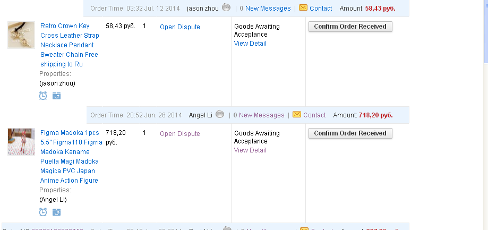This screenshot has width=488, height=230.
Task: Confirm Order Received for the 58,43 руб. order
Action: tap(350, 27)
